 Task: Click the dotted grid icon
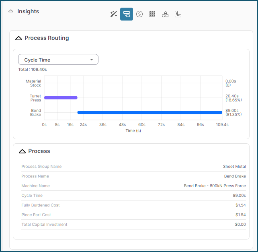pyautogui.click(x=152, y=14)
